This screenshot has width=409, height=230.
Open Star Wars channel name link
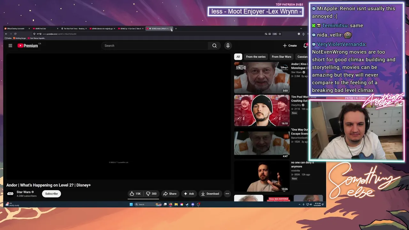[x=24, y=192]
